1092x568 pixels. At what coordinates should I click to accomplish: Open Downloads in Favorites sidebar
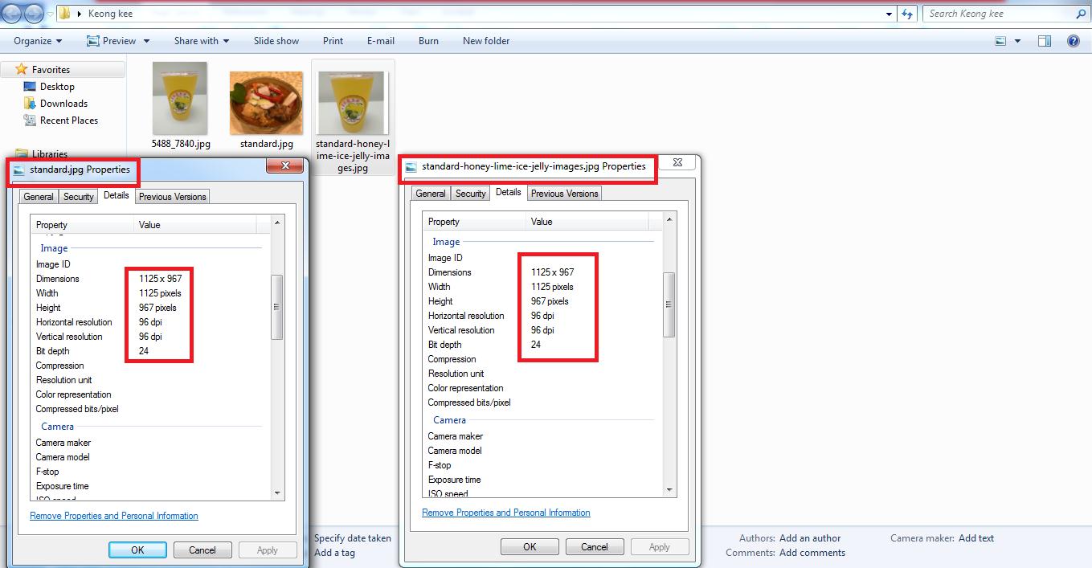click(63, 104)
